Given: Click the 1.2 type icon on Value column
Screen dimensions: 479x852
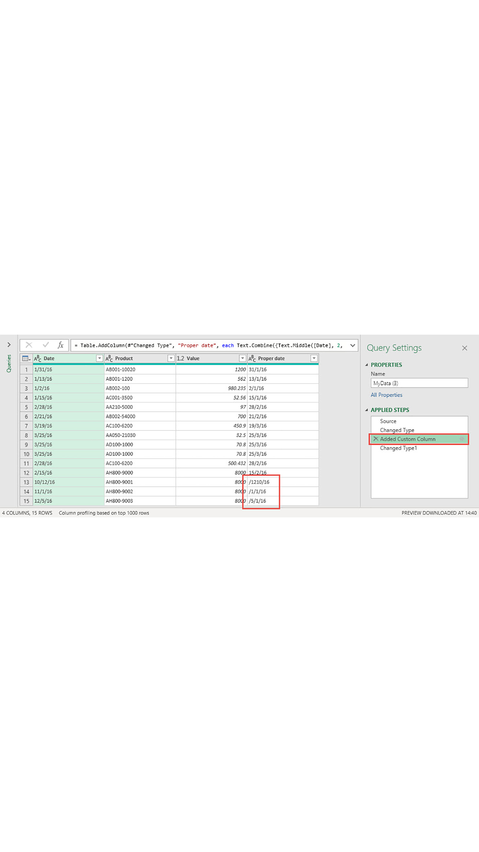Looking at the screenshot, I should 181,358.
